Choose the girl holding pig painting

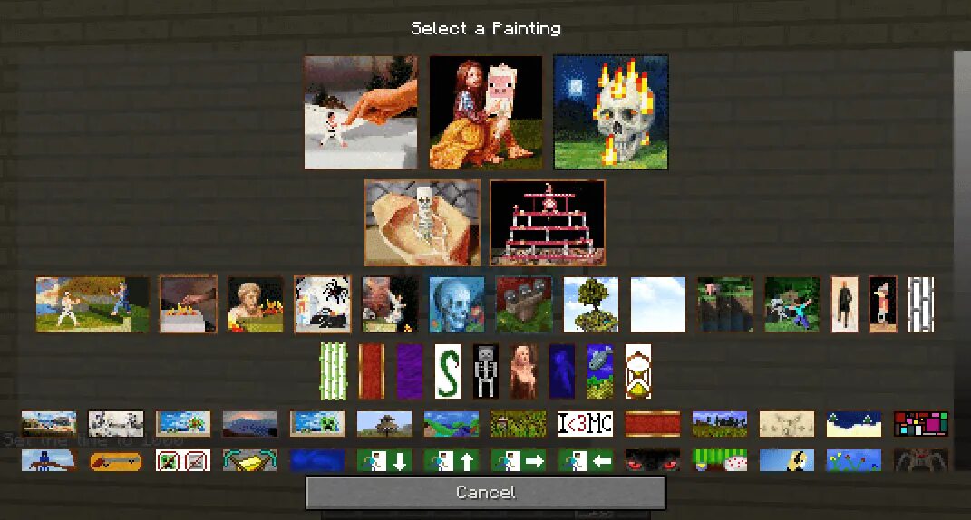pos(486,112)
